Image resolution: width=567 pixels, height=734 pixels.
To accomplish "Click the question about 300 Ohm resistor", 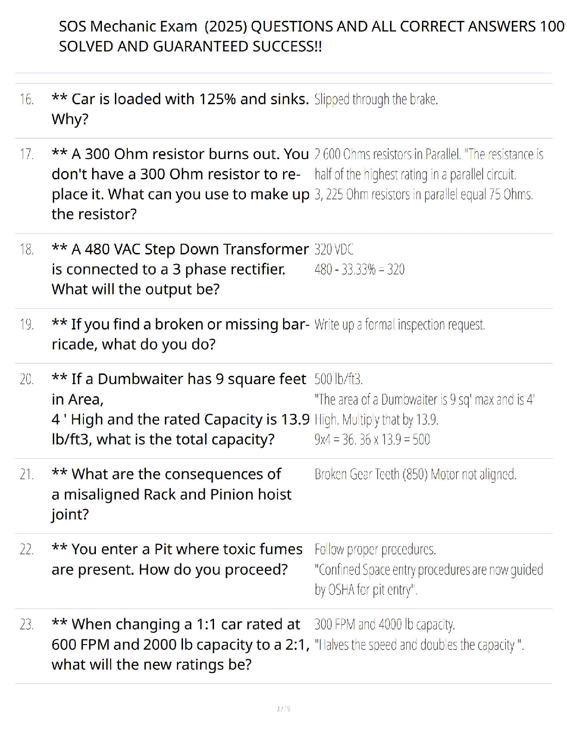I will pos(180,184).
